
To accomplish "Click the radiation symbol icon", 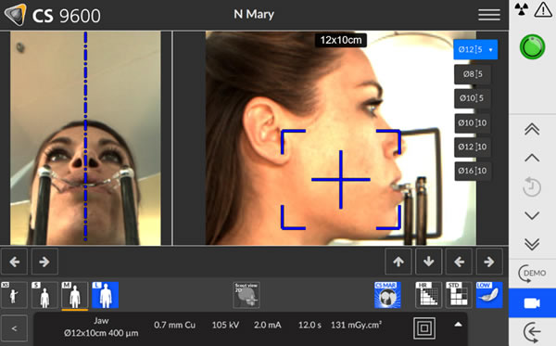I will (521, 9).
